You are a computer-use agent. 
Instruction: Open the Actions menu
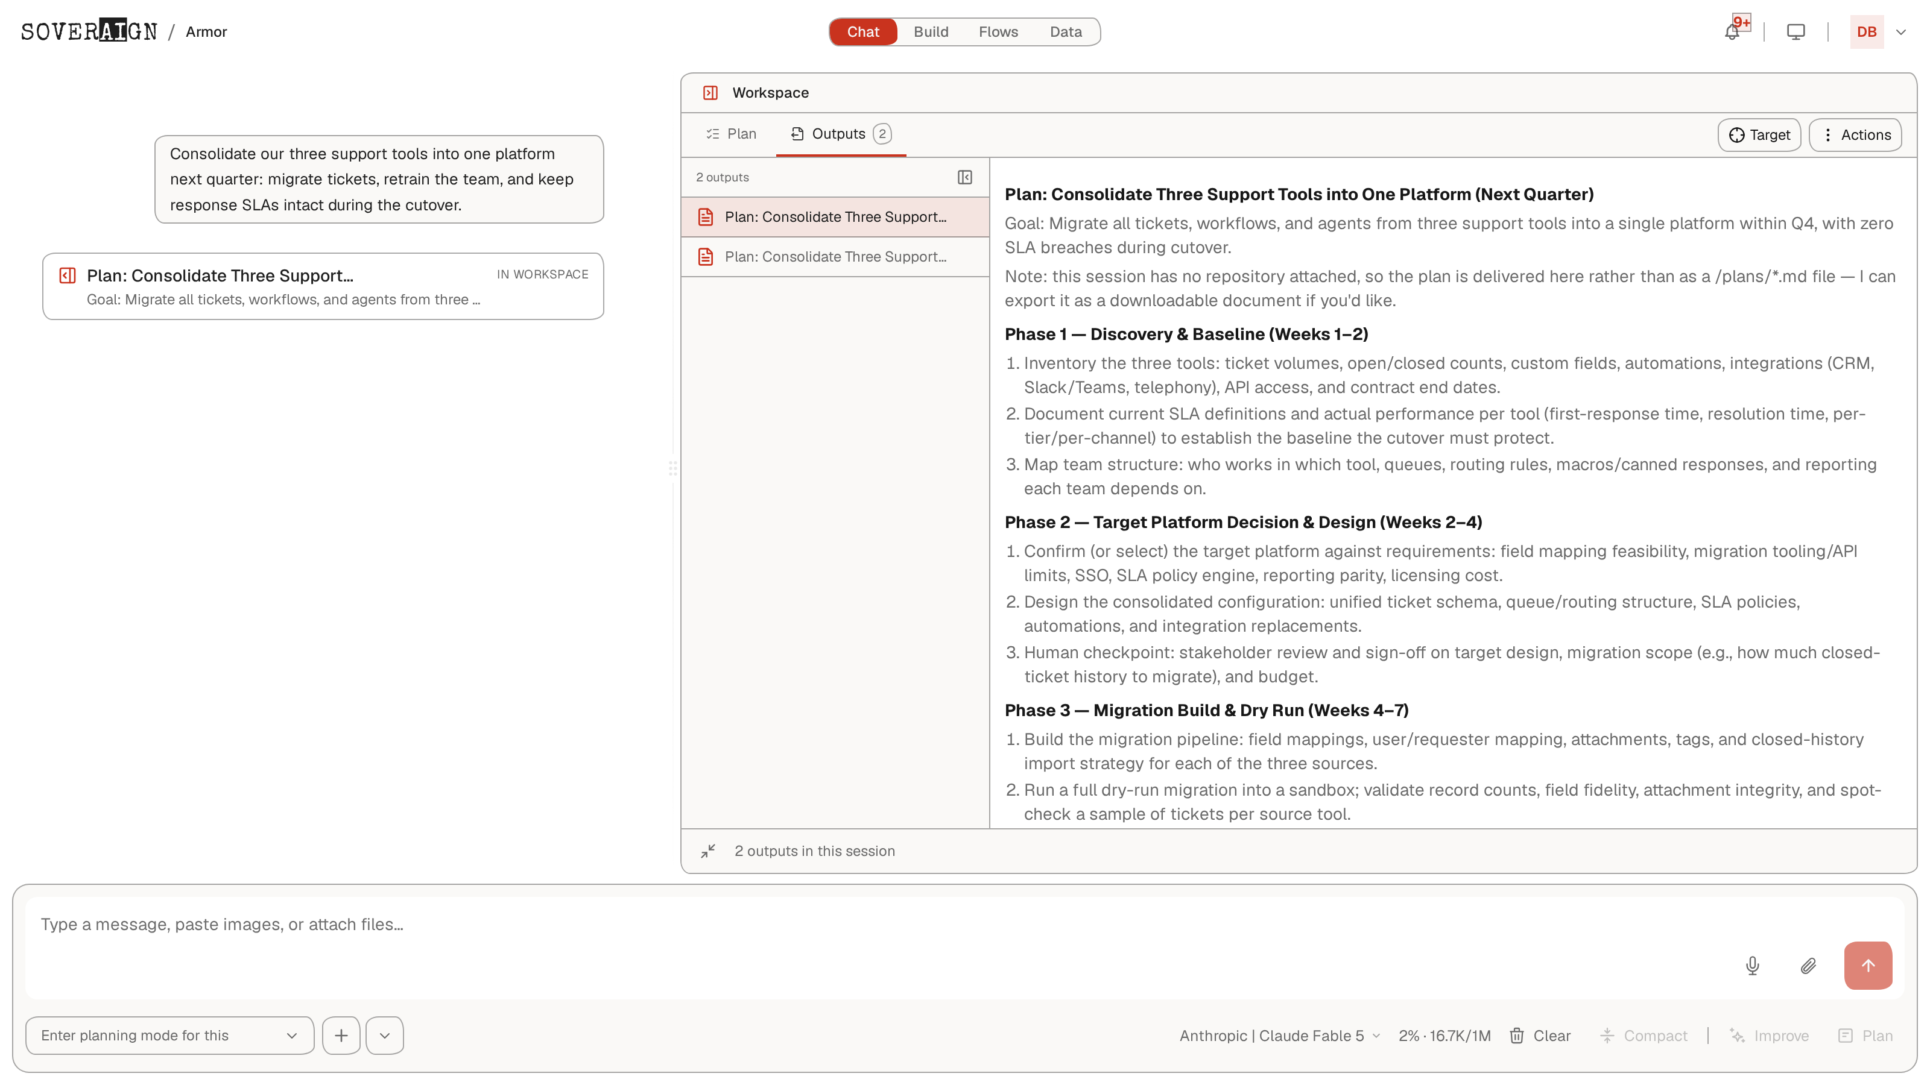pos(1855,135)
